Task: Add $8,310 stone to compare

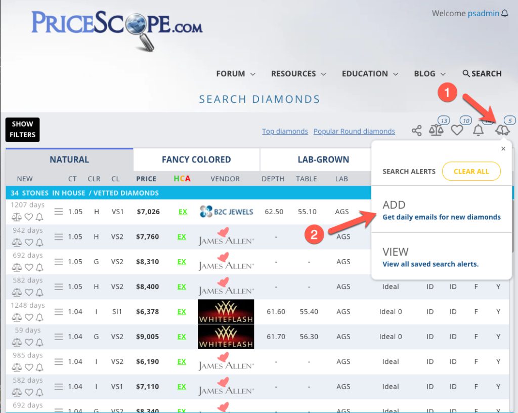Action: (x=17, y=267)
